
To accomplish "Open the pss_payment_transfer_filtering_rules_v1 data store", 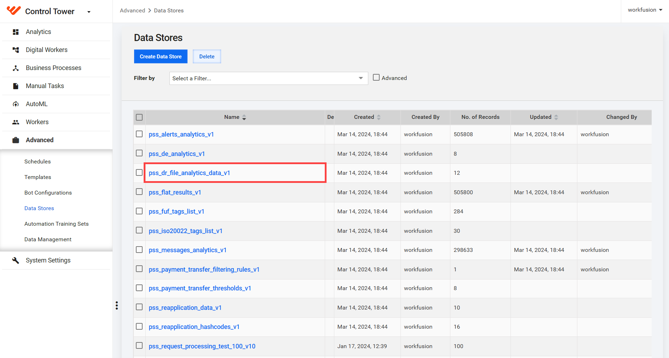I will 204,270.
